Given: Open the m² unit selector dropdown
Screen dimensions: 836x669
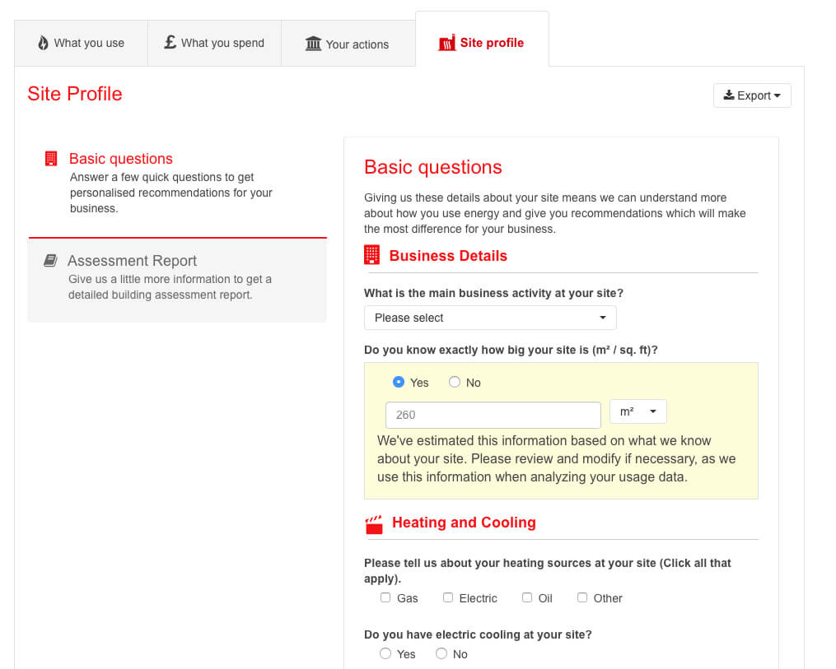Looking at the screenshot, I should tap(638, 411).
